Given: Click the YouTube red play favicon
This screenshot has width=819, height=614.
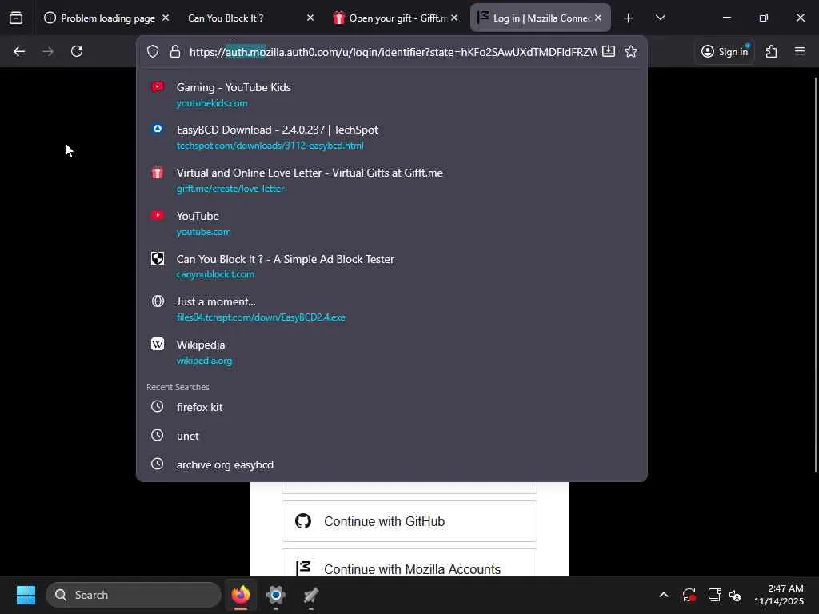Looking at the screenshot, I should [x=158, y=215].
